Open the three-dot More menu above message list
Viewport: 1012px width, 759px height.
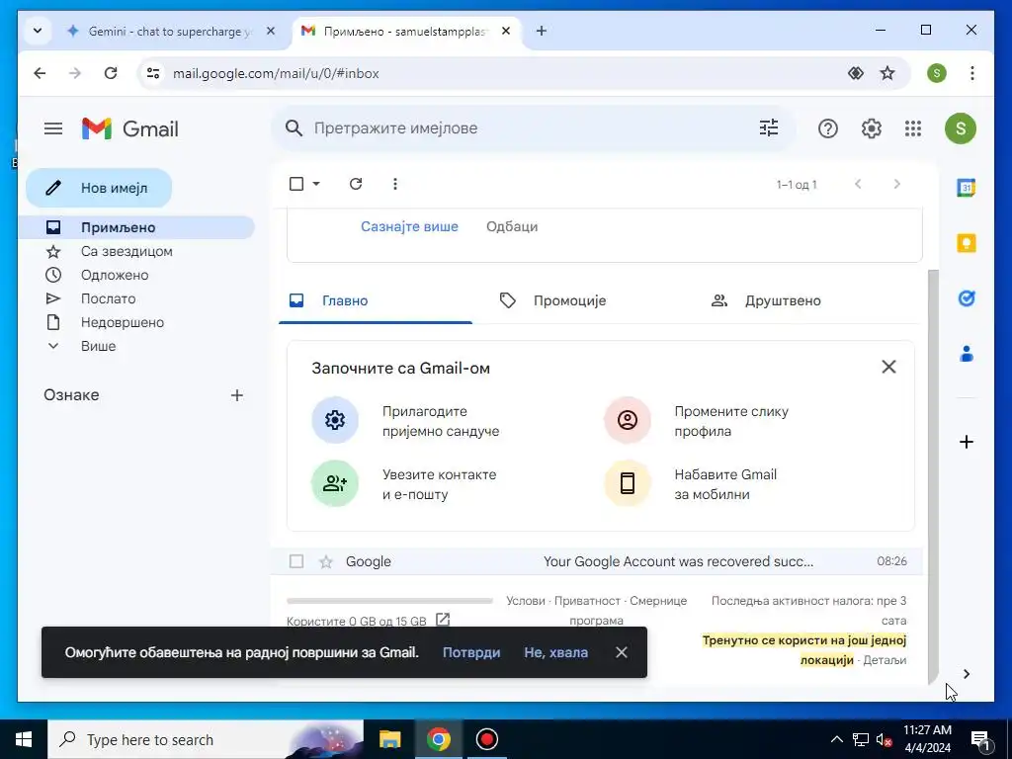click(x=395, y=184)
